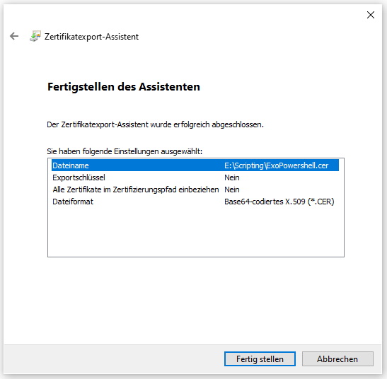Click the E:\Scripting\ExoPowershell.cer path value

pos(276,165)
